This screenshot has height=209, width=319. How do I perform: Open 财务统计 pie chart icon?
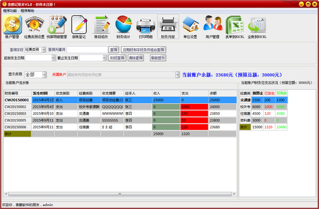pos(123,27)
